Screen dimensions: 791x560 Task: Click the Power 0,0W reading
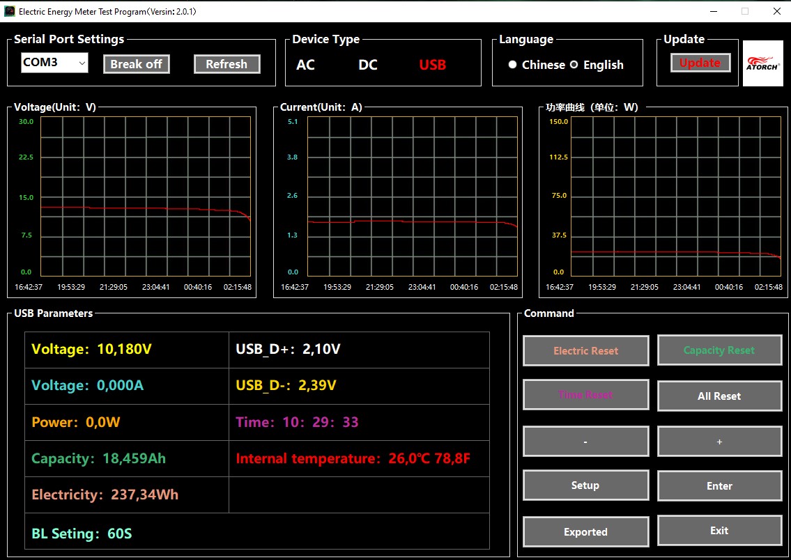click(x=76, y=422)
